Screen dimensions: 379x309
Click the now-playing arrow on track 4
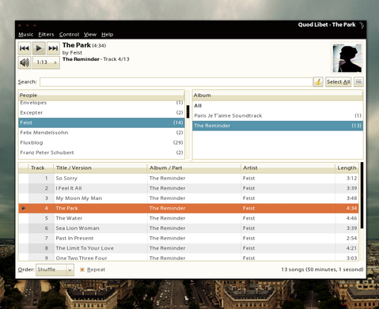[x=24, y=209]
